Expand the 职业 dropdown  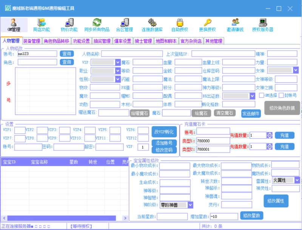[118, 71]
